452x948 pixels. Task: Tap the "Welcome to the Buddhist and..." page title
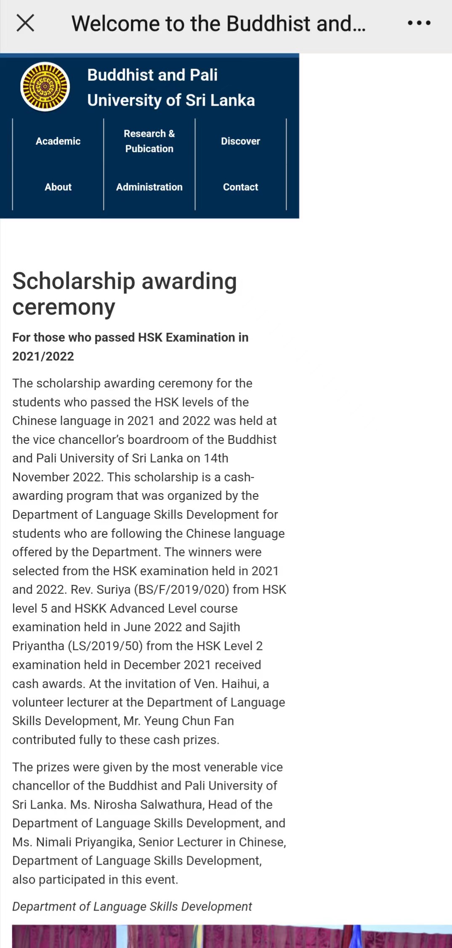(218, 23)
